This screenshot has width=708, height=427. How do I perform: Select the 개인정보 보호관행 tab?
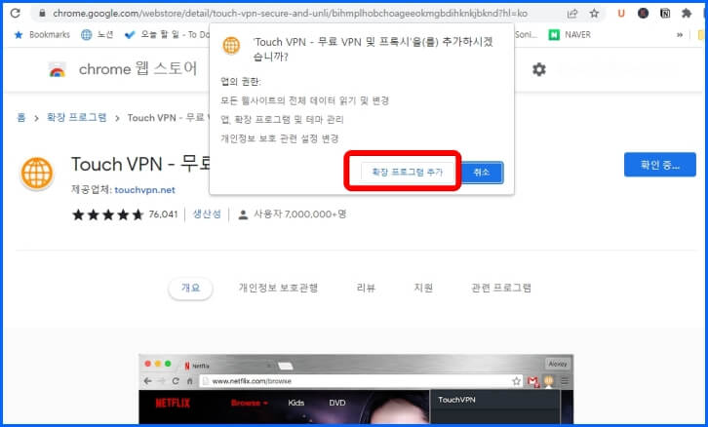[x=278, y=288]
